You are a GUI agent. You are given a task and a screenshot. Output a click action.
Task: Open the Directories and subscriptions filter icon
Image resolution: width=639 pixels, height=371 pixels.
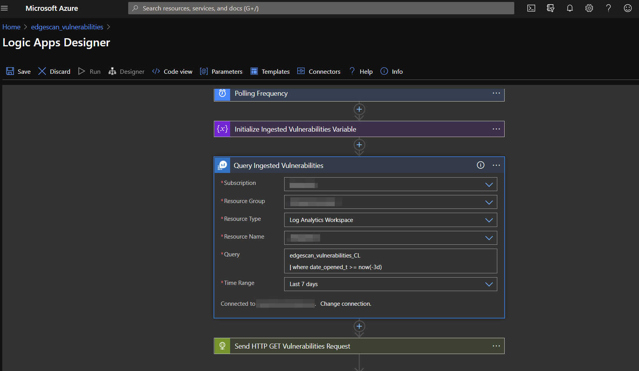[x=551, y=8]
